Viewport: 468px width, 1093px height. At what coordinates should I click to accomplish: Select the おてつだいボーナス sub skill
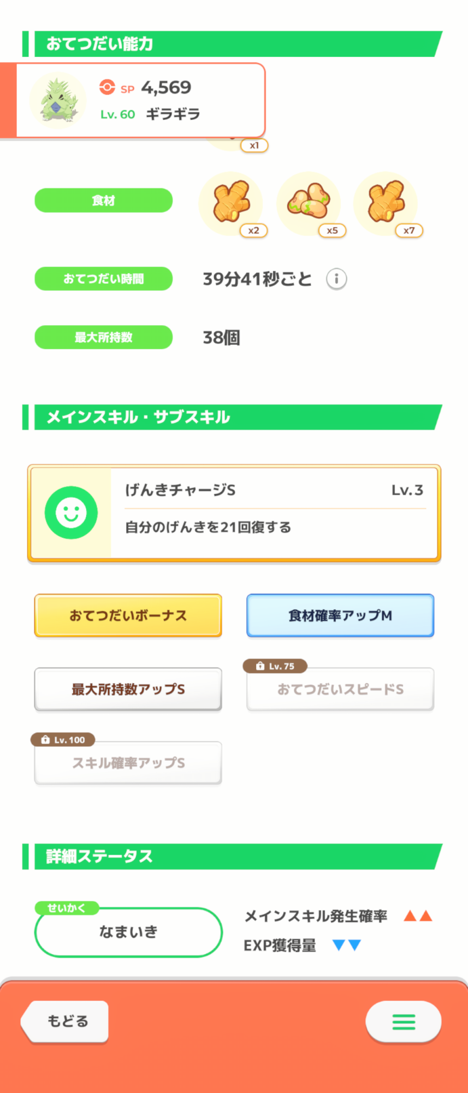pyautogui.click(x=128, y=615)
